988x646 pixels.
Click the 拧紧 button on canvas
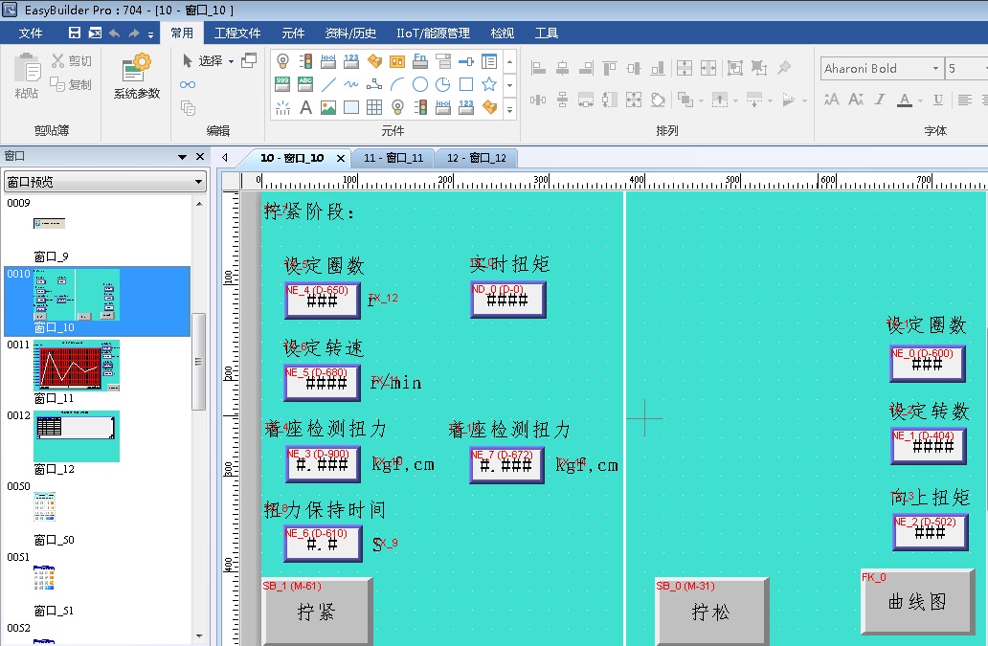[x=317, y=612]
